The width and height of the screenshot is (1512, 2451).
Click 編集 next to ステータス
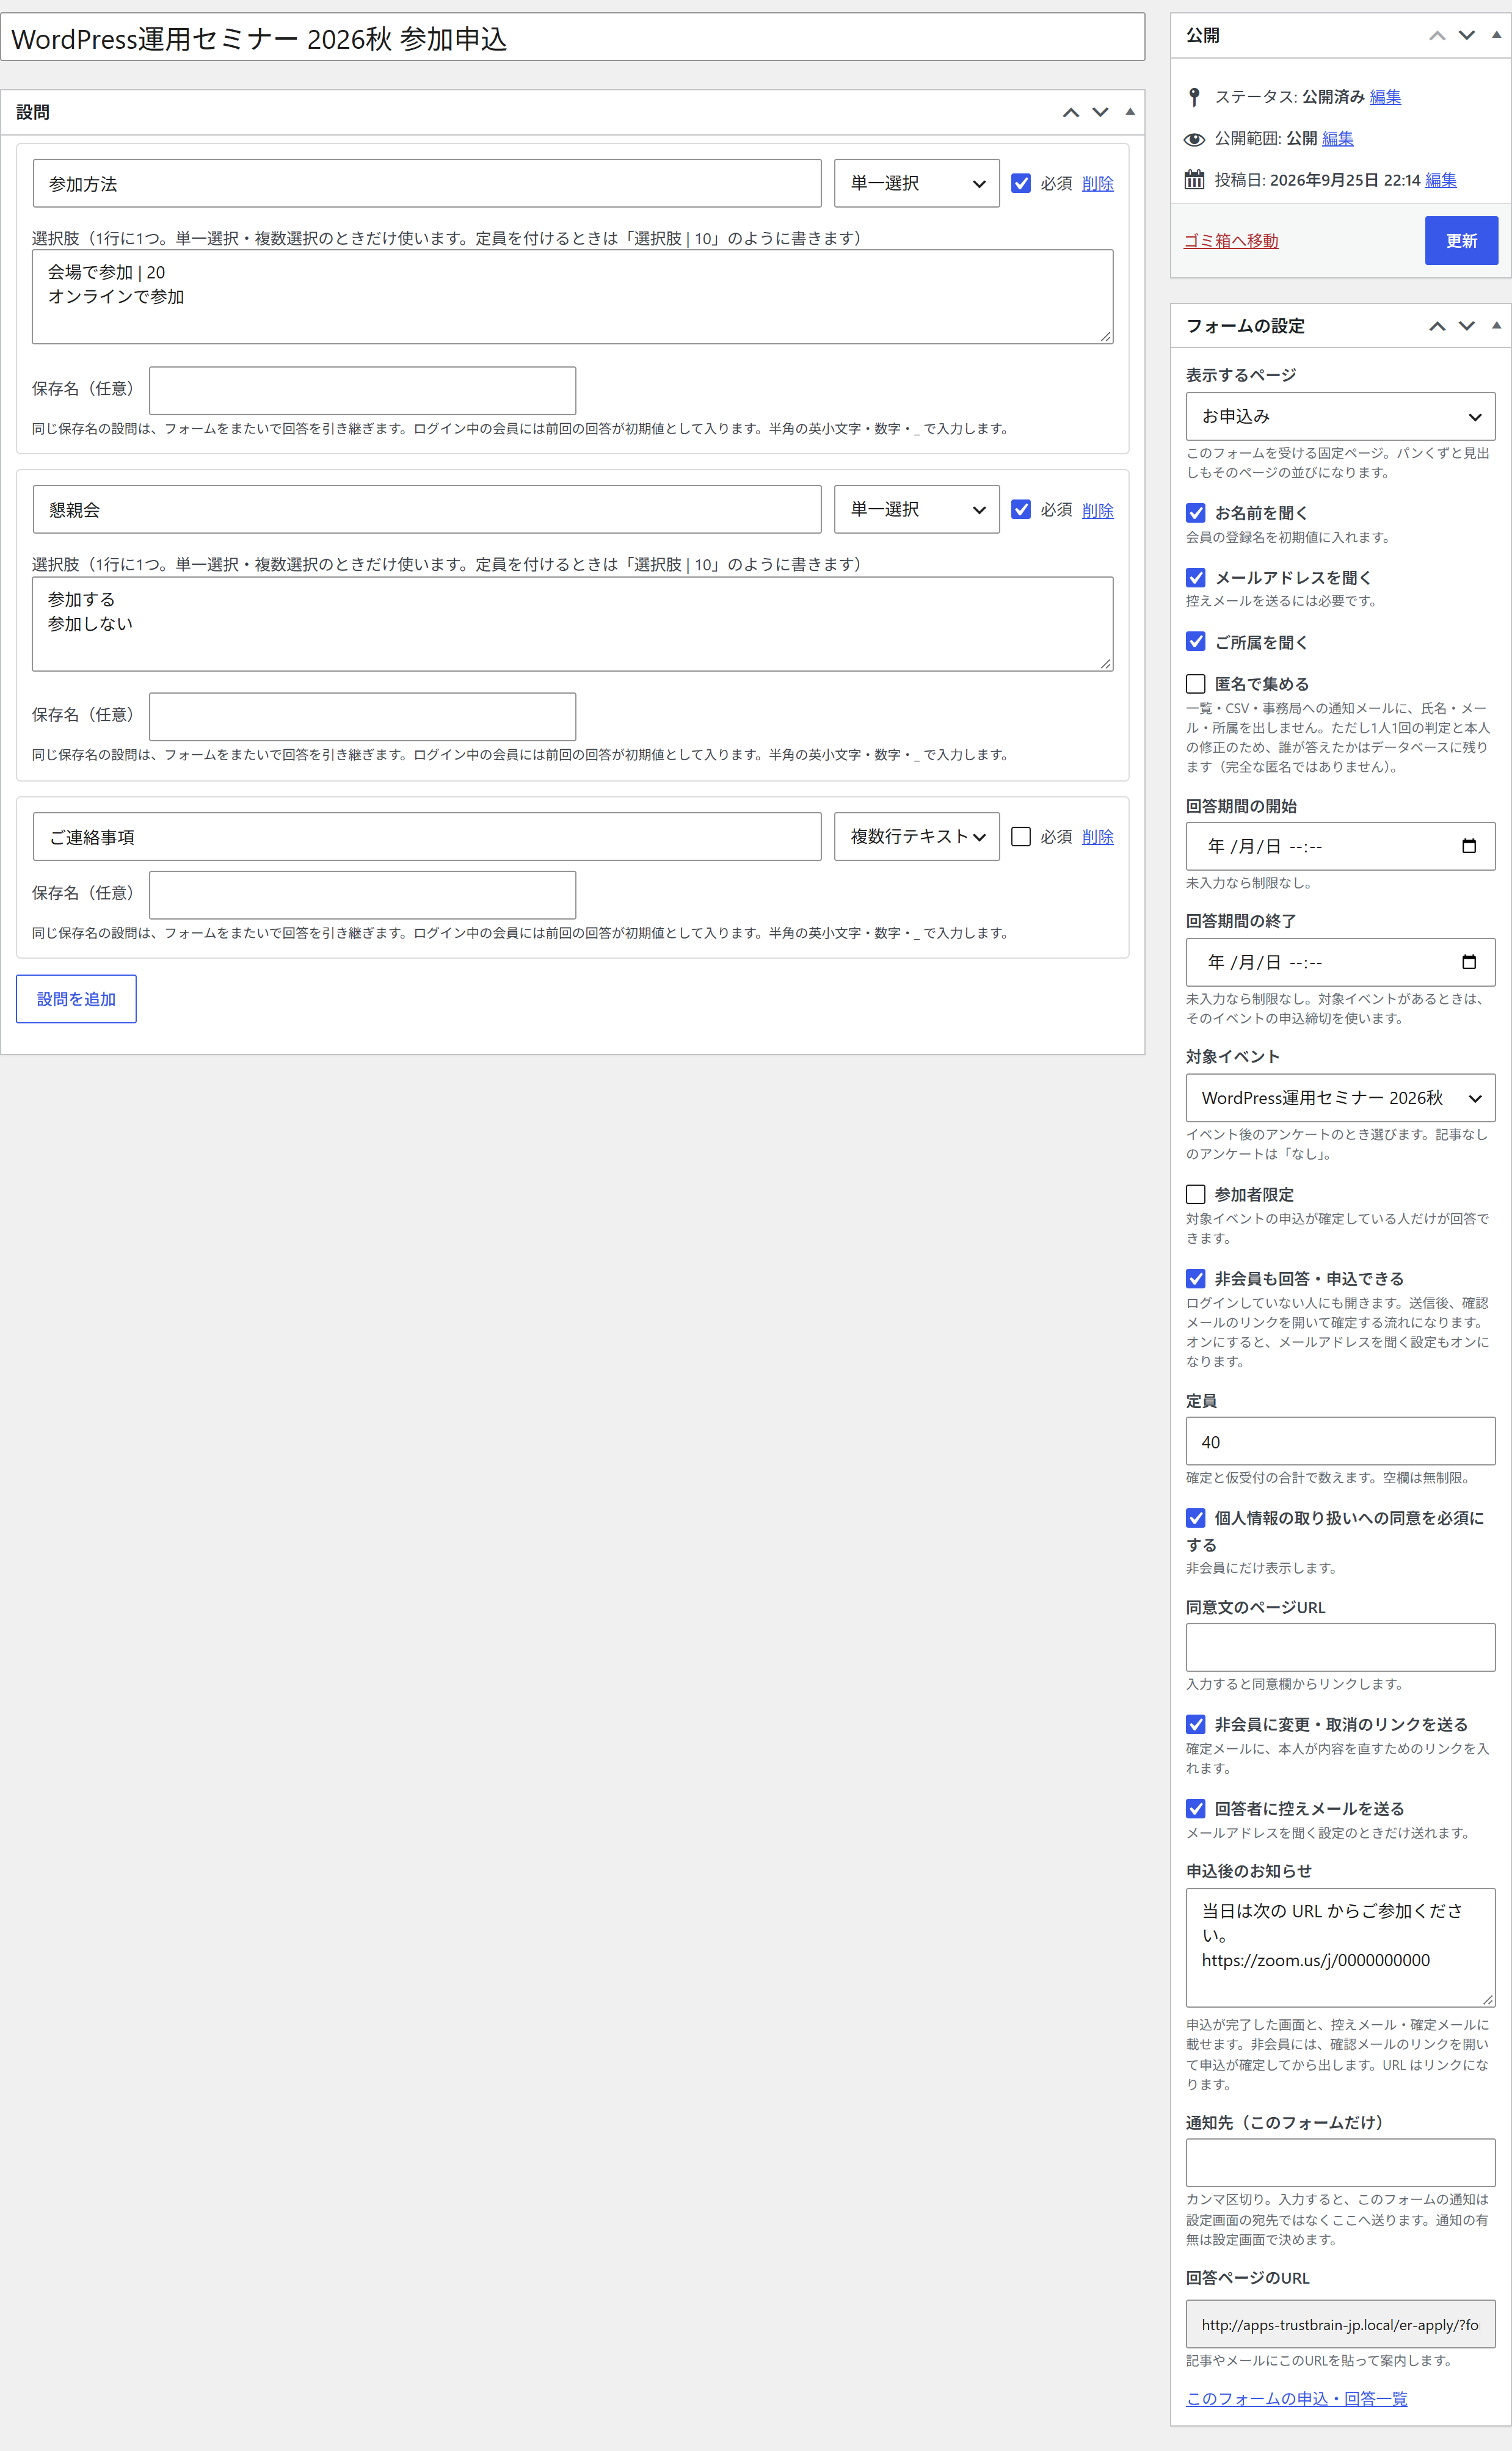tap(1385, 97)
